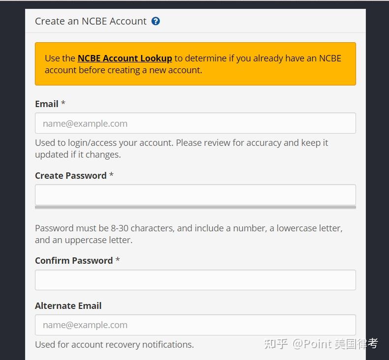The height and width of the screenshot is (360, 389).
Task: Click the yellow account lookup notice banner
Action: point(195,79)
